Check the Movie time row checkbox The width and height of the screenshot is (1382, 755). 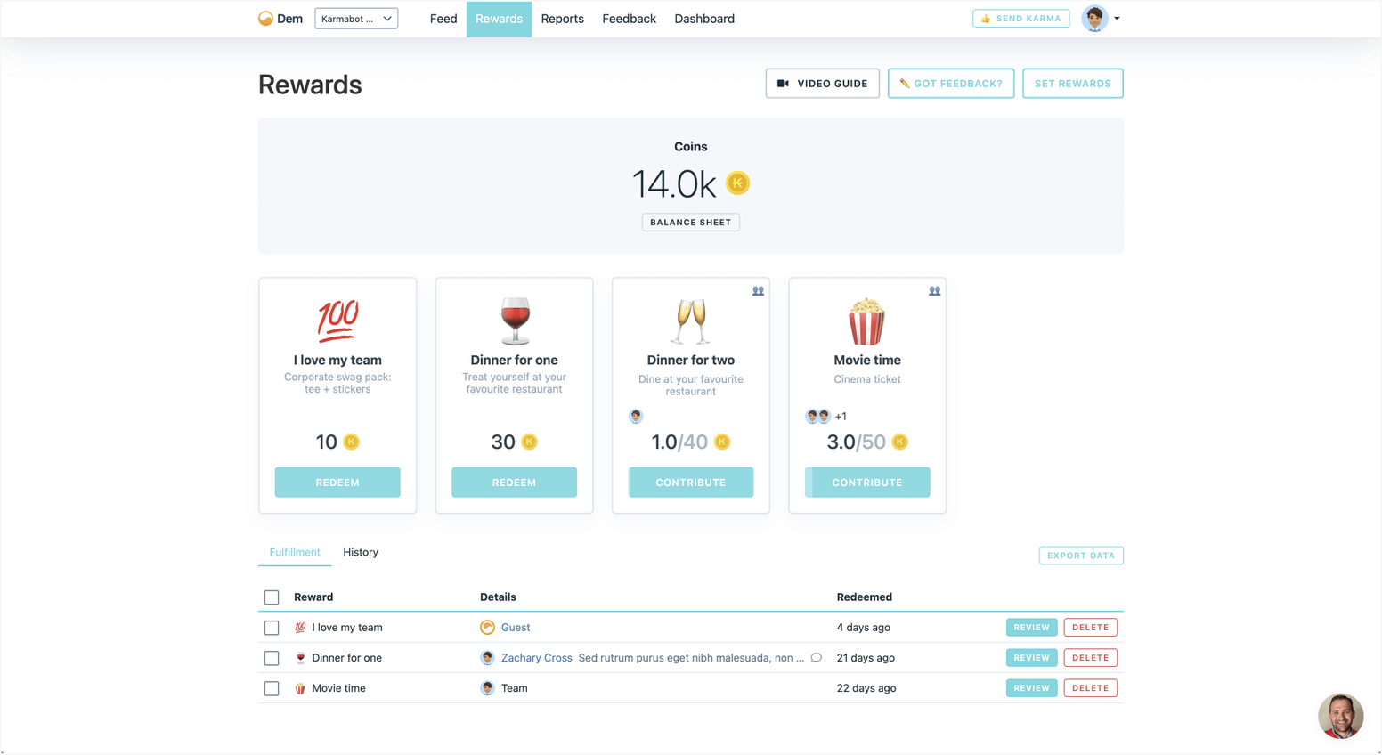tap(272, 688)
